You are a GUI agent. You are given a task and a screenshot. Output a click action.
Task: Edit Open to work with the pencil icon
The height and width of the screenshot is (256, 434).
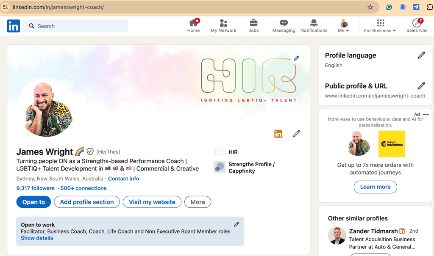[x=236, y=224]
